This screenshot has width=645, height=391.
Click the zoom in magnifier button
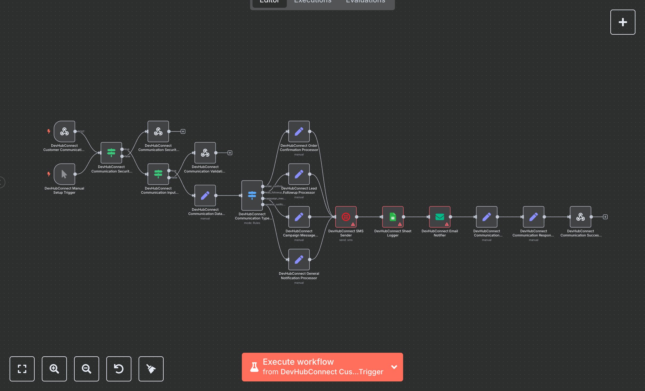click(x=54, y=369)
